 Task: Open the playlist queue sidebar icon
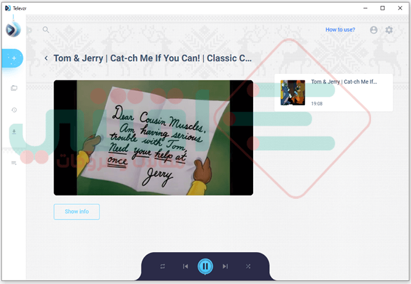pos(14,163)
